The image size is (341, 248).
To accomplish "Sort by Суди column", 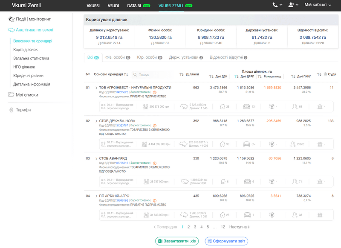I will click(319, 74).
